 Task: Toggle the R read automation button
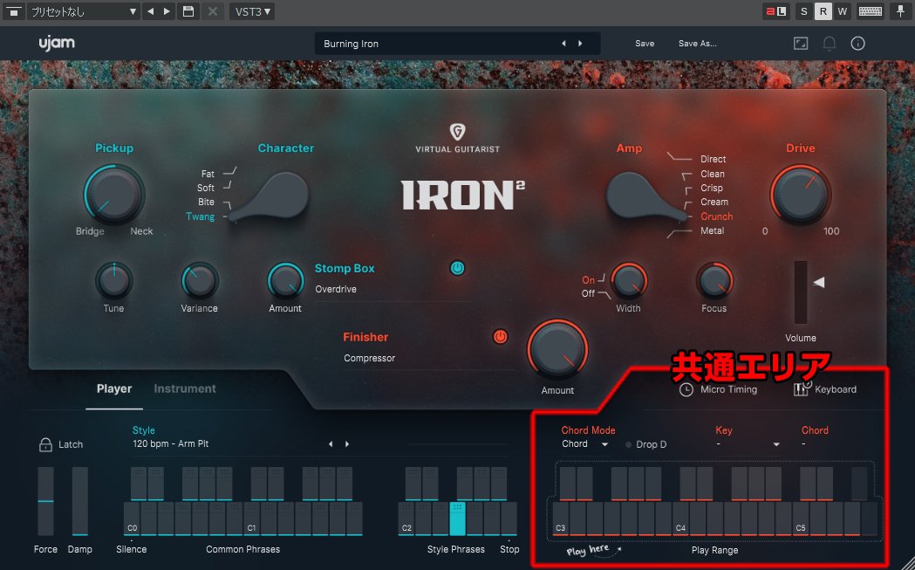click(823, 11)
